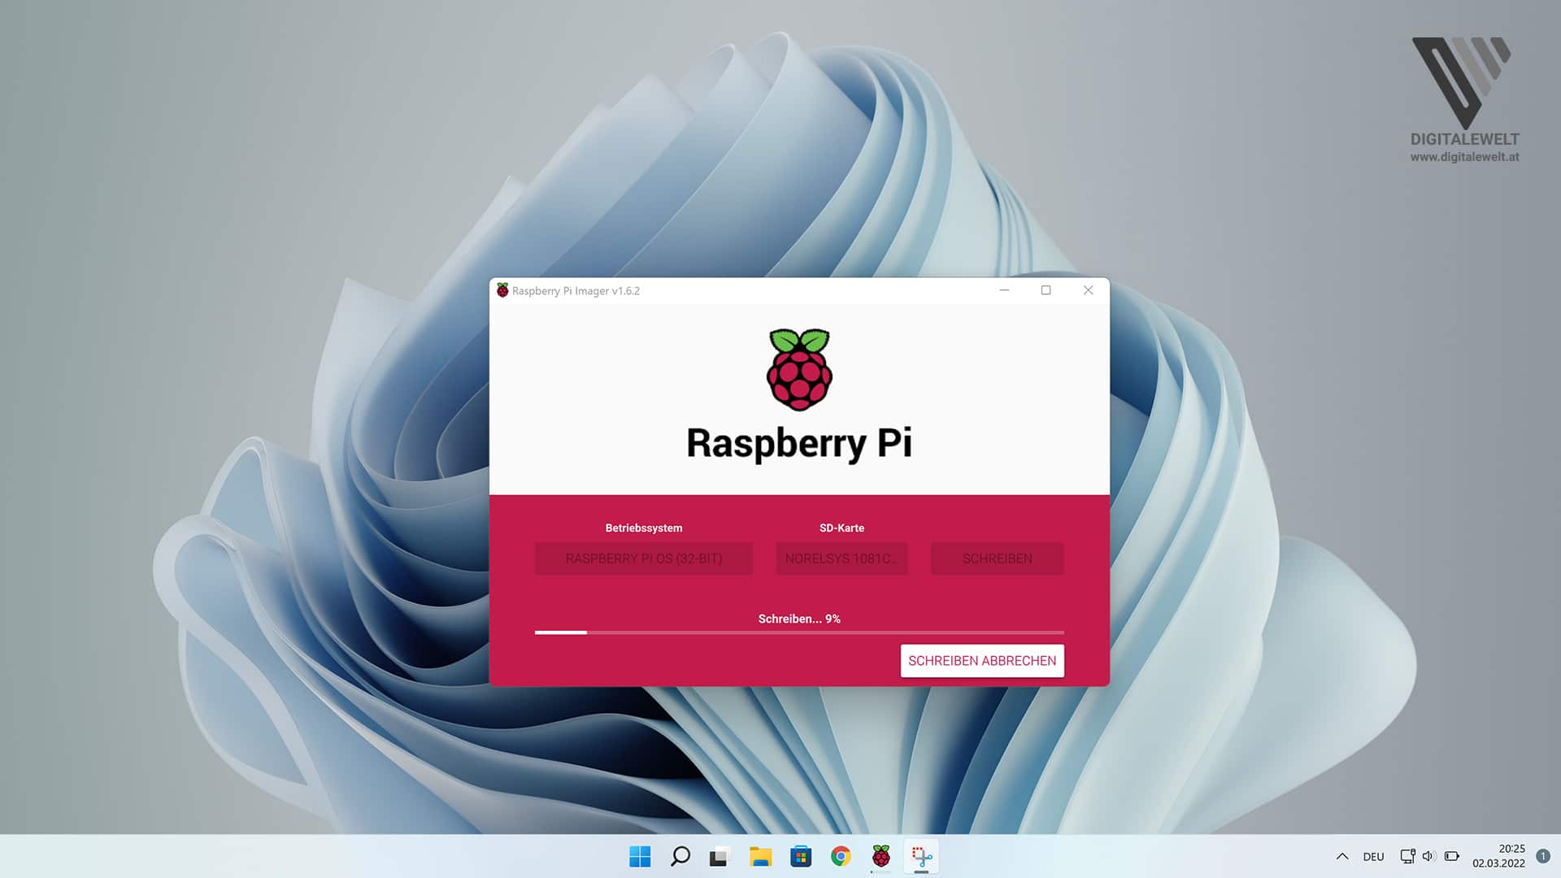This screenshot has width=1561, height=878.
Task: Click the Raspberry Pi heading text
Action: click(x=799, y=444)
